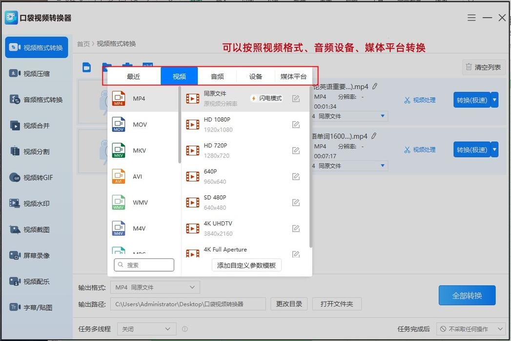Open 视频分割 in the sidebar
The width and height of the screenshot is (511, 341).
click(x=37, y=151)
